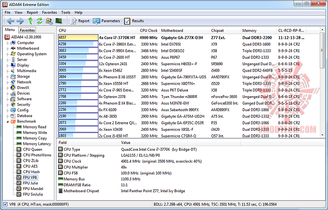Open the Report menu

(32, 13)
